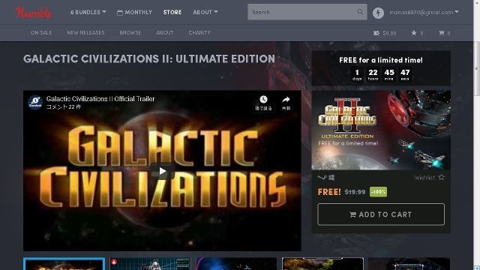Click the Galactic Civilizations II: Ultimate Edition heading
Screen dimensions: 480x270
pos(149,58)
